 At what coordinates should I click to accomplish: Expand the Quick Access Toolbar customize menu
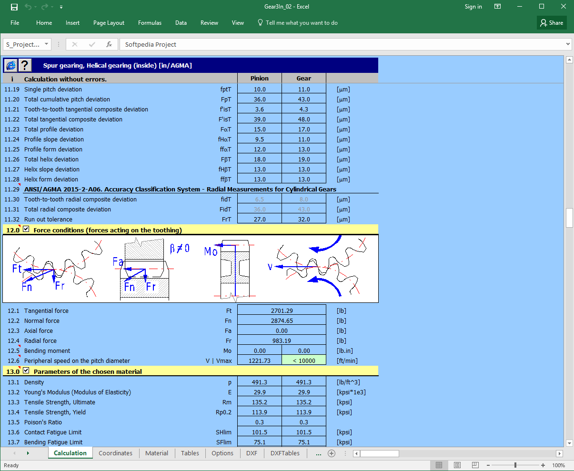[x=61, y=7]
